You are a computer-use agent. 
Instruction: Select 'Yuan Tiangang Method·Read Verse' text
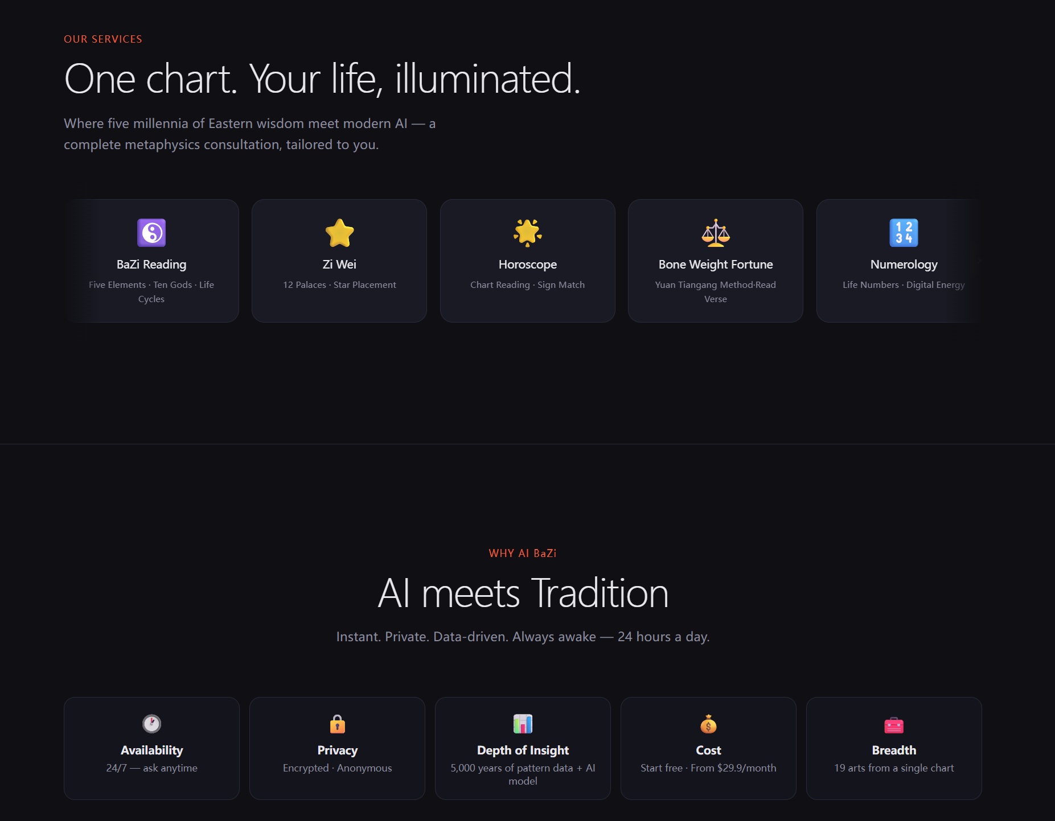[x=716, y=292]
